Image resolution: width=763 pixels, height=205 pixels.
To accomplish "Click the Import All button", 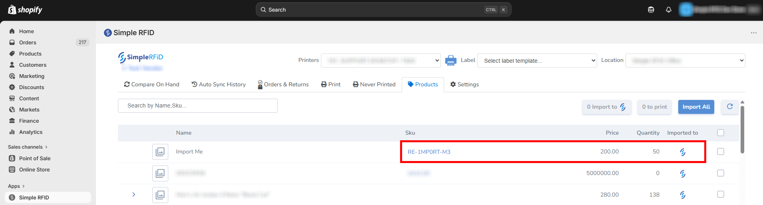I will click(696, 107).
